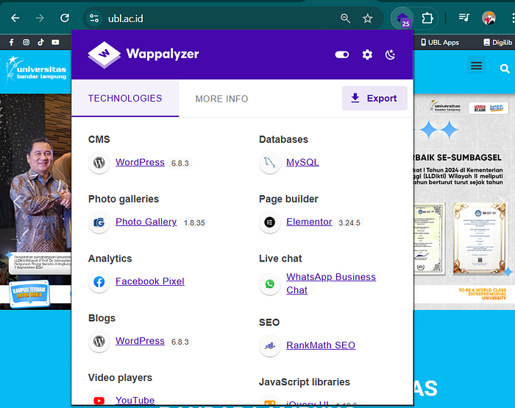The width and height of the screenshot is (515, 408).
Task: Toggle Wappalyzer on/off switch
Action: click(x=342, y=54)
